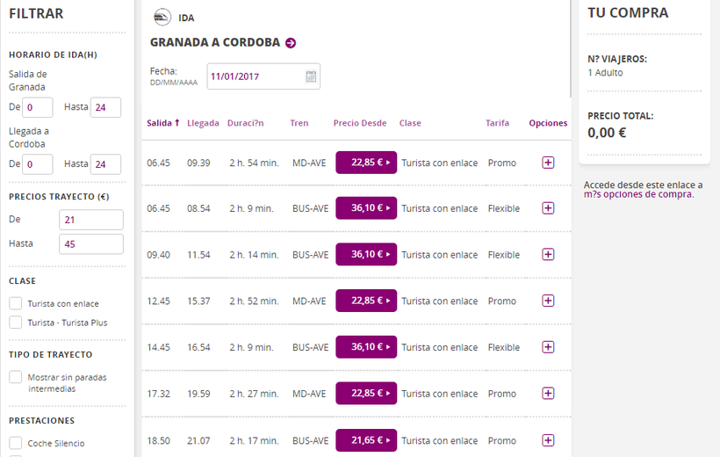
Task: Click the Fecha date input field
Action: click(x=255, y=76)
